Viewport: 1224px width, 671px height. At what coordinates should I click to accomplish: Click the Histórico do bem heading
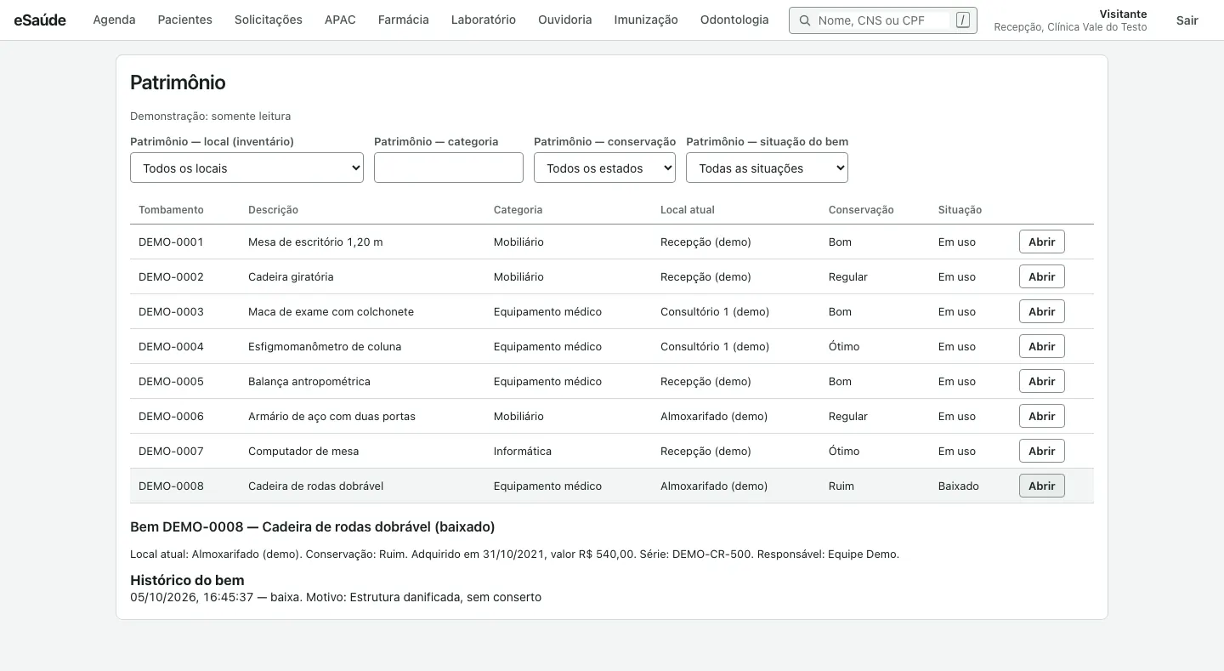click(187, 580)
